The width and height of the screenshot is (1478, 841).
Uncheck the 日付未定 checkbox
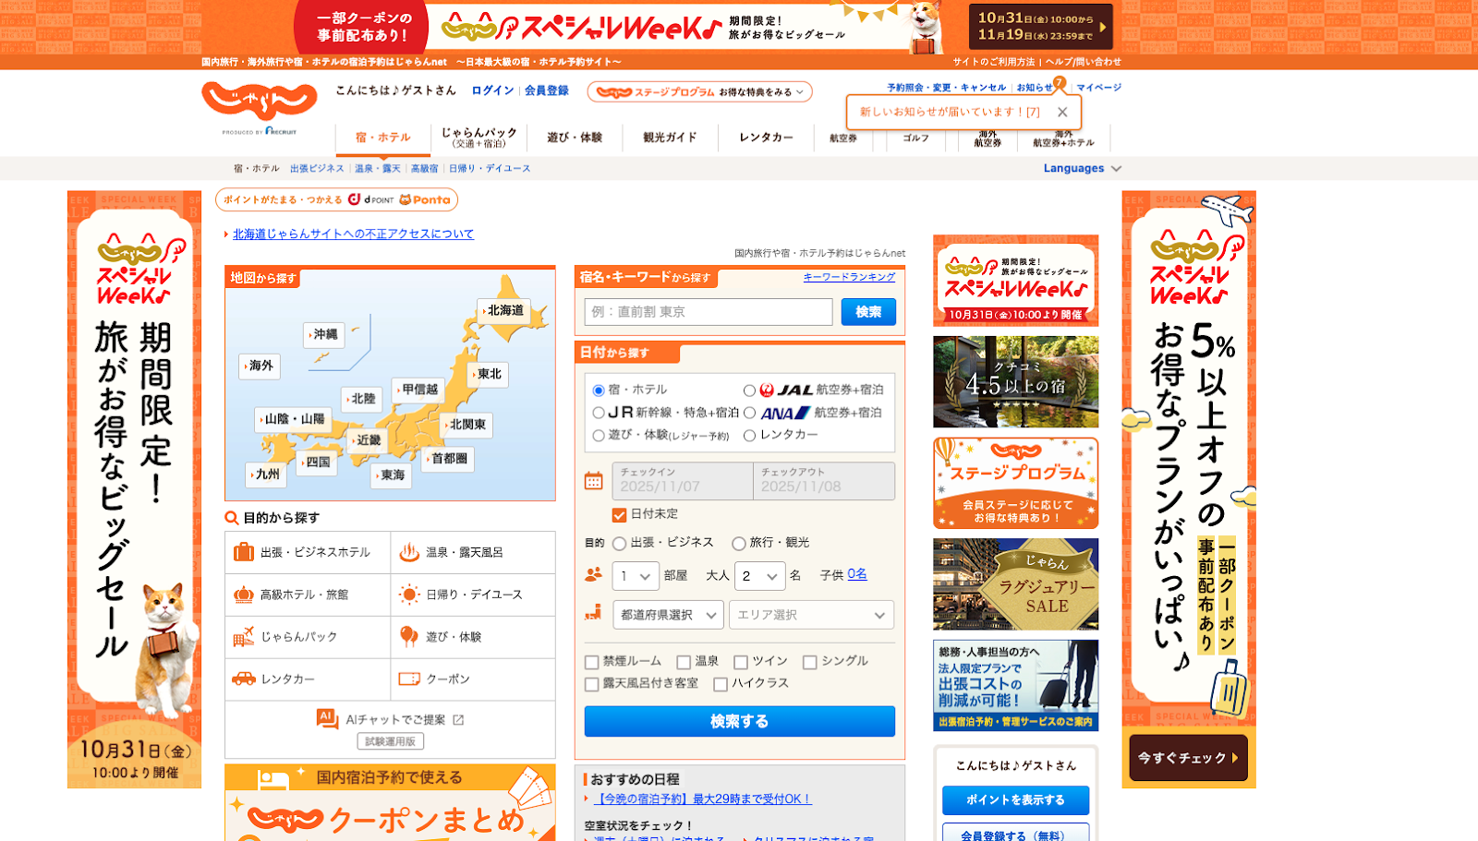coord(619,514)
